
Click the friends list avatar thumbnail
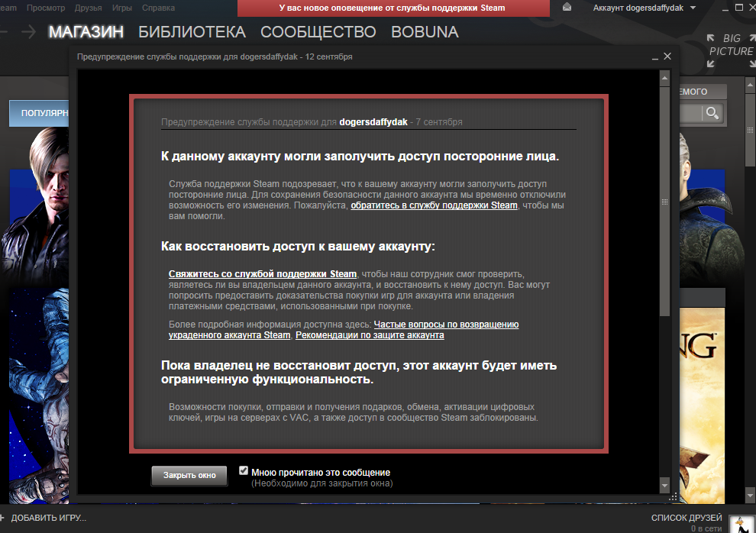(x=742, y=525)
